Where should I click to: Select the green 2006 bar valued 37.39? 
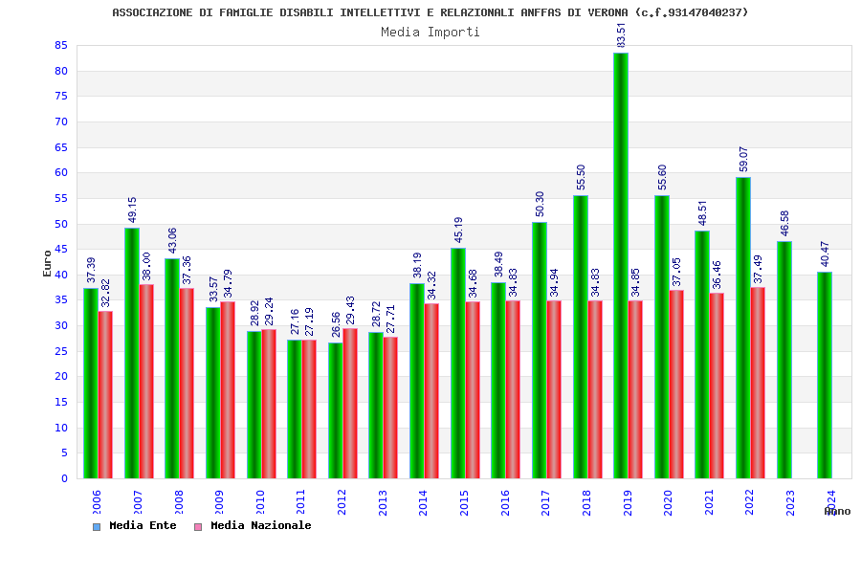click(91, 384)
